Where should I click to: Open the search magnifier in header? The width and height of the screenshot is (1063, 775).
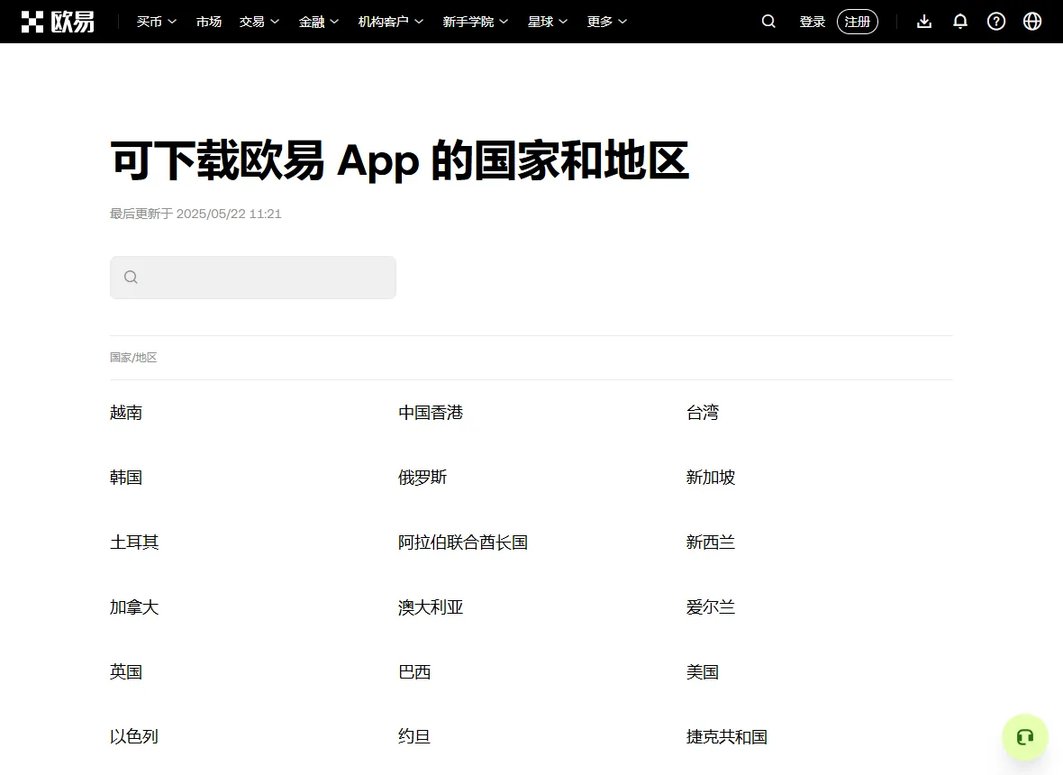tap(768, 22)
